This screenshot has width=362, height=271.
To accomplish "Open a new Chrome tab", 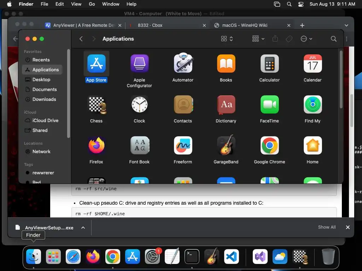I will [302, 25].
